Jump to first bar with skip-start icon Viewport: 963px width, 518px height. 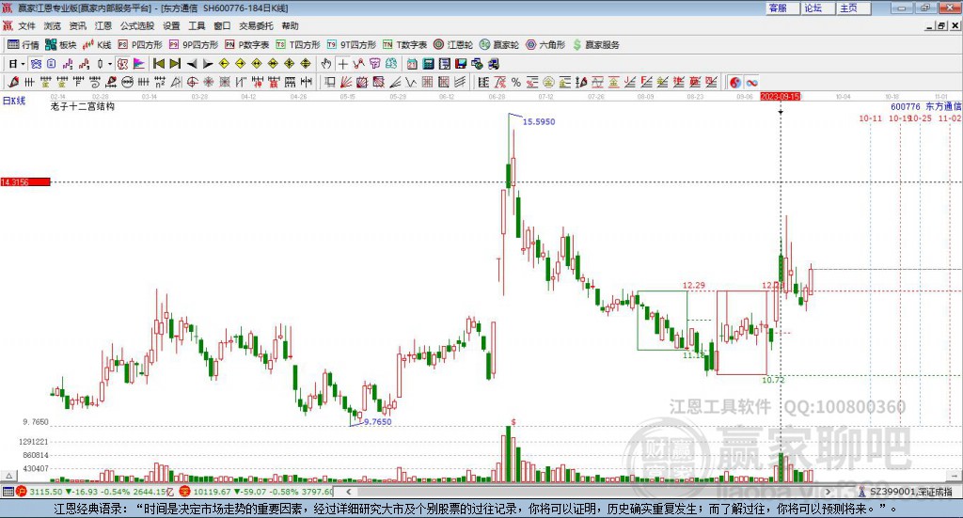[x=158, y=64]
